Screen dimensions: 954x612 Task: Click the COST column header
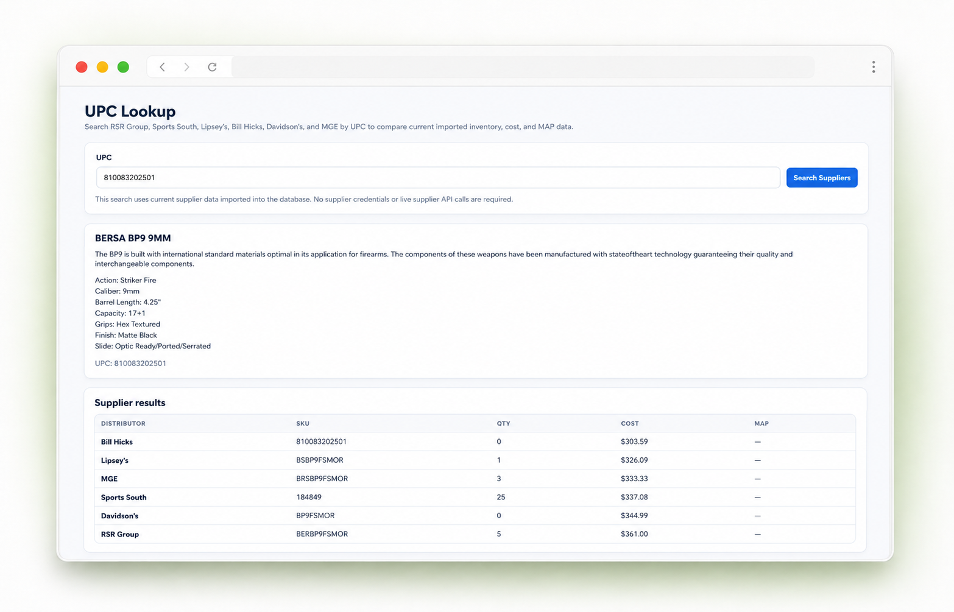pos(630,424)
